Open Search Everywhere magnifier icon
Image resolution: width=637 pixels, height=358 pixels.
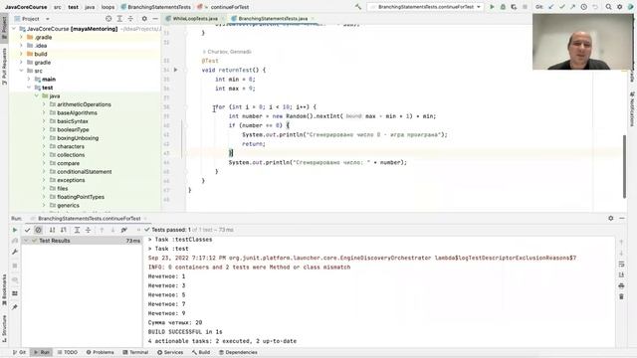[x=608, y=7]
